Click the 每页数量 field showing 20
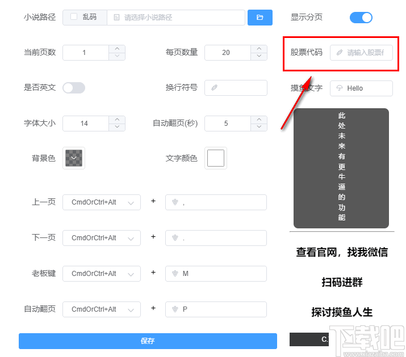The height and width of the screenshot is (357, 406). (228, 53)
